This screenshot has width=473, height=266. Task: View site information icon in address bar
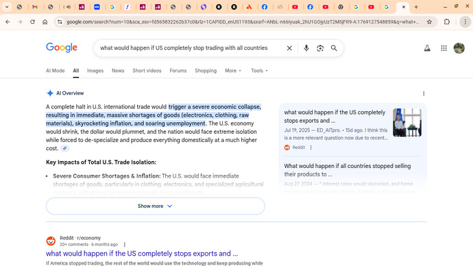pos(60,22)
